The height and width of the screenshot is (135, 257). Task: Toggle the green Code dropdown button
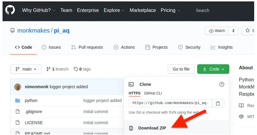click(x=213, y=69)
